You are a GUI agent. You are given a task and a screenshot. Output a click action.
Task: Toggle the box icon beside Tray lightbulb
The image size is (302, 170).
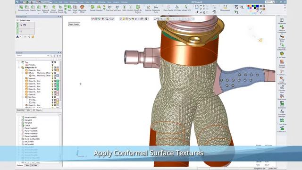click(55, 62)
